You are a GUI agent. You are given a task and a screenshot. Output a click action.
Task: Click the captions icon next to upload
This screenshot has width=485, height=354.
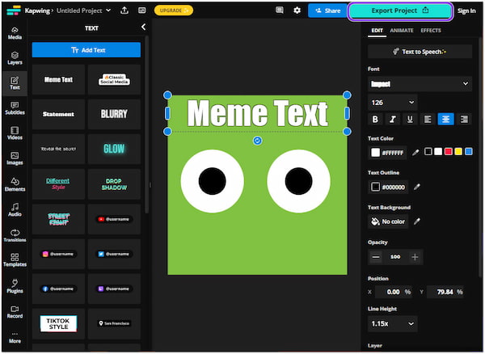(142, 11)
